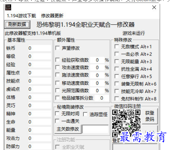This screenshot has height=150, width=170.
Task: Toggle 攻击速度倍数 checkbox
Action: coord(57,67)
